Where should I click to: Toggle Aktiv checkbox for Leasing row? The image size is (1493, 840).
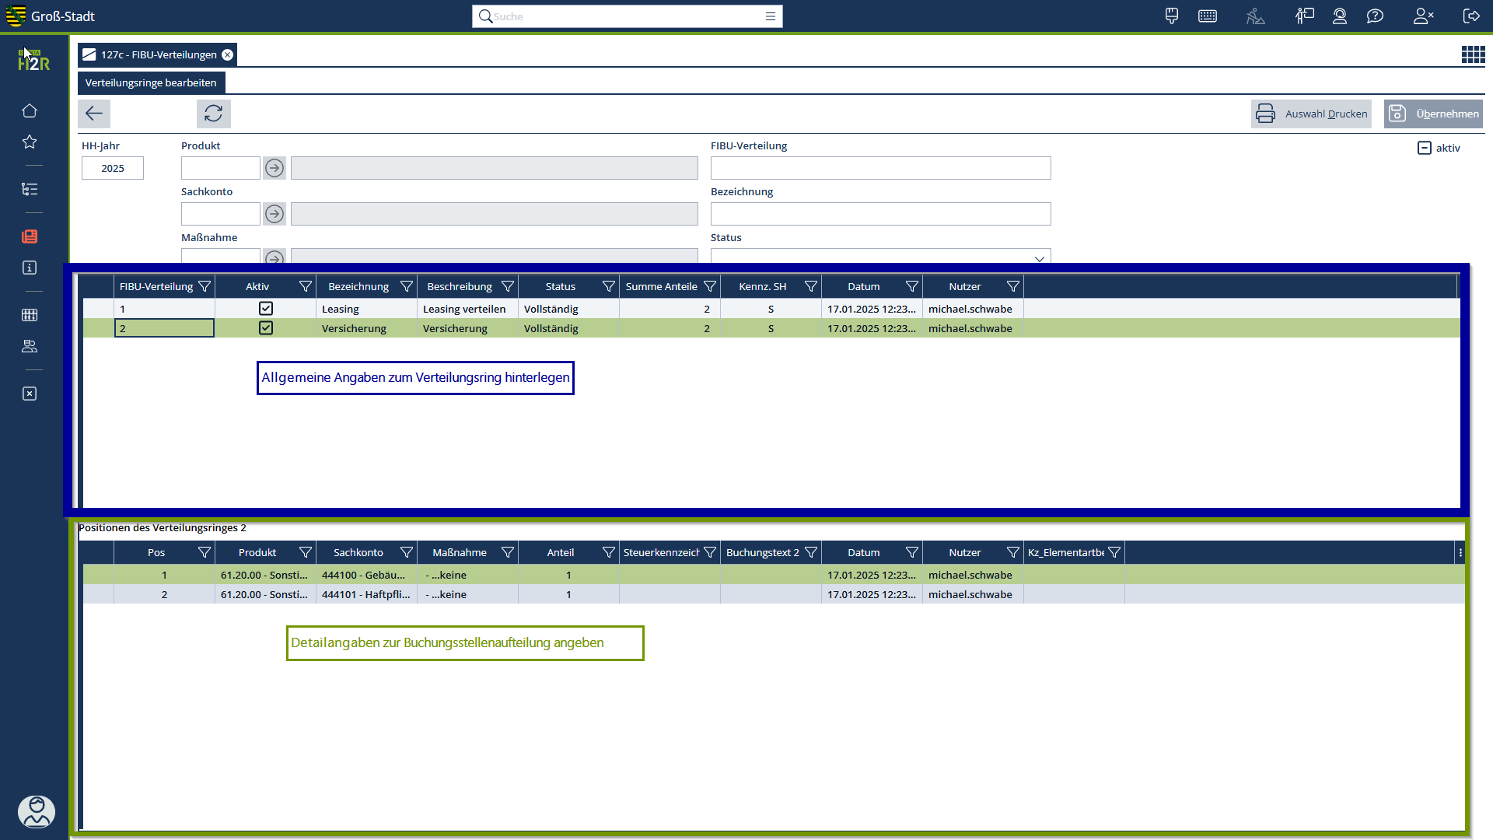tap(266, 309)
